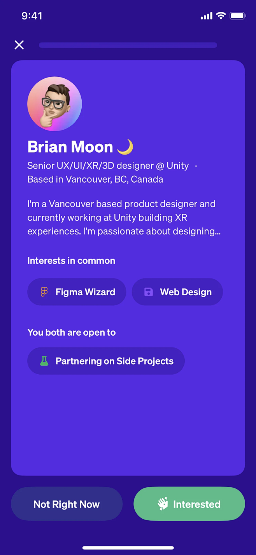The image size is (256, 555).
Task: Tap the Vancouver, BC location text
Action: [95, 180]
